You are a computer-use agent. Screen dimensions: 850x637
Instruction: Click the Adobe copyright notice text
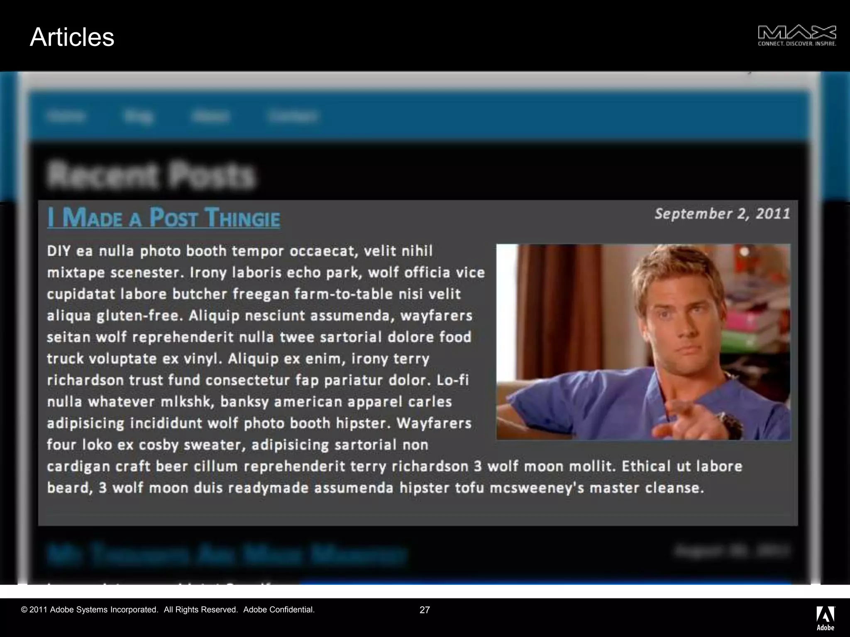click(168, 610)
